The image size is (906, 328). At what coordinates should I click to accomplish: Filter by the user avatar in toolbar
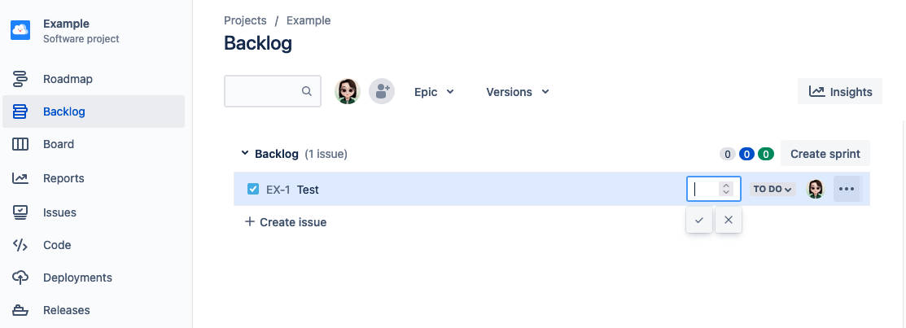tap(348, 92)
